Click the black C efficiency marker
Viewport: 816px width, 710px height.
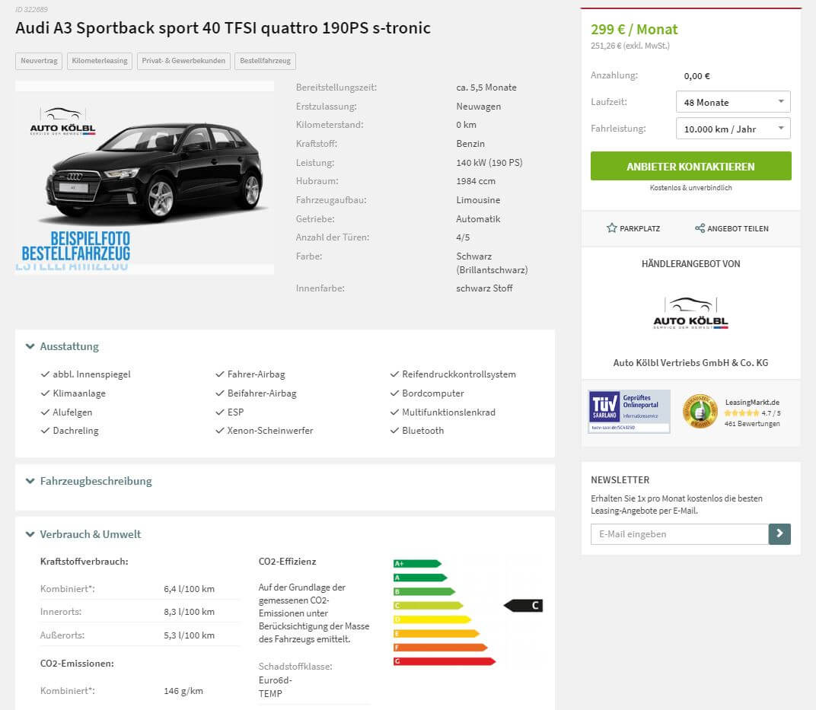(524, 606)
